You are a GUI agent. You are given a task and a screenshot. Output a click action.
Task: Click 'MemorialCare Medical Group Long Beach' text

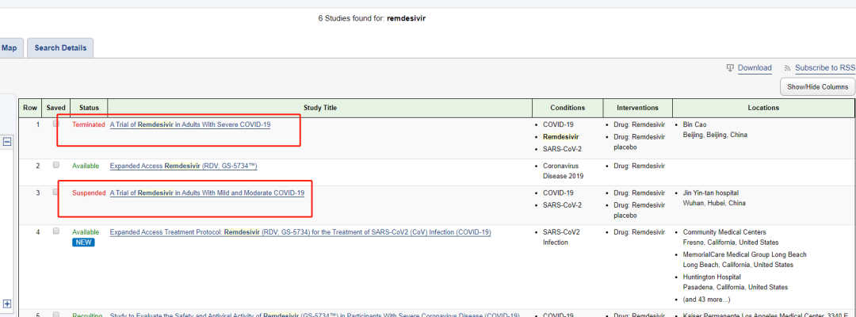point(744,255)
